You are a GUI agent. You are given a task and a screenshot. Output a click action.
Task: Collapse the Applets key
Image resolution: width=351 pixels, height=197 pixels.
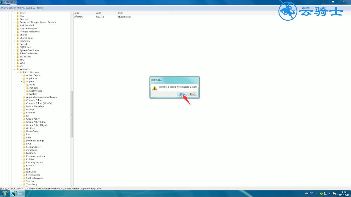(x=21, y=82)
